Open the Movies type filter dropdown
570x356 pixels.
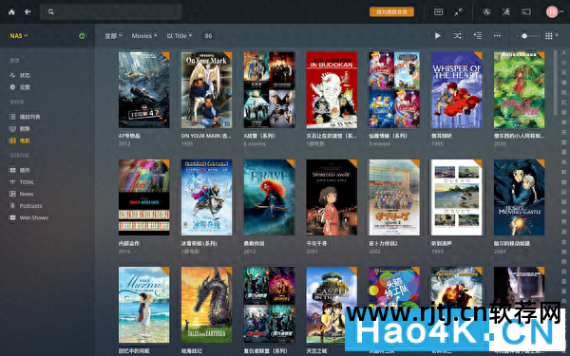pos(144,36)
